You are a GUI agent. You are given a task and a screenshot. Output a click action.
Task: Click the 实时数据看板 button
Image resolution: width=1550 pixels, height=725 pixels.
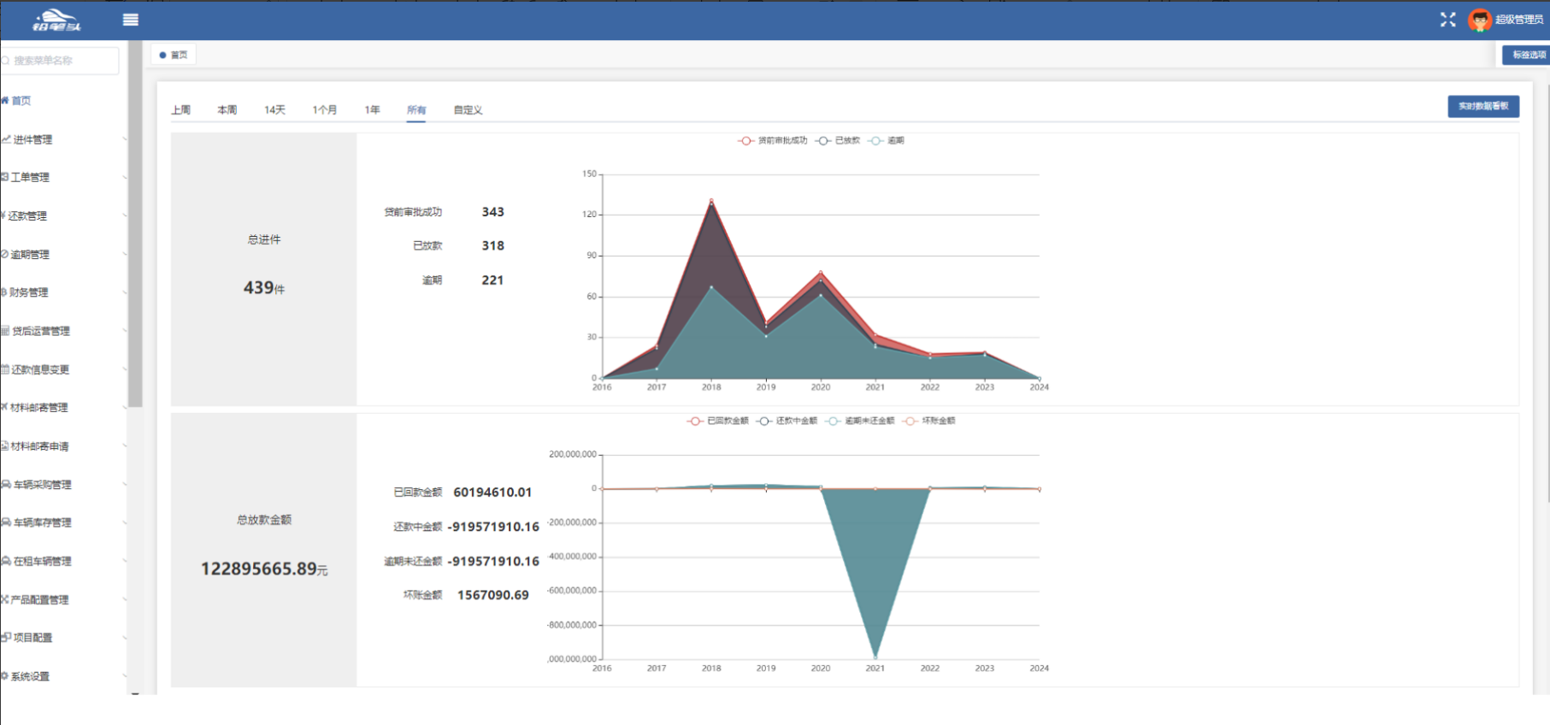[1483, 106]
